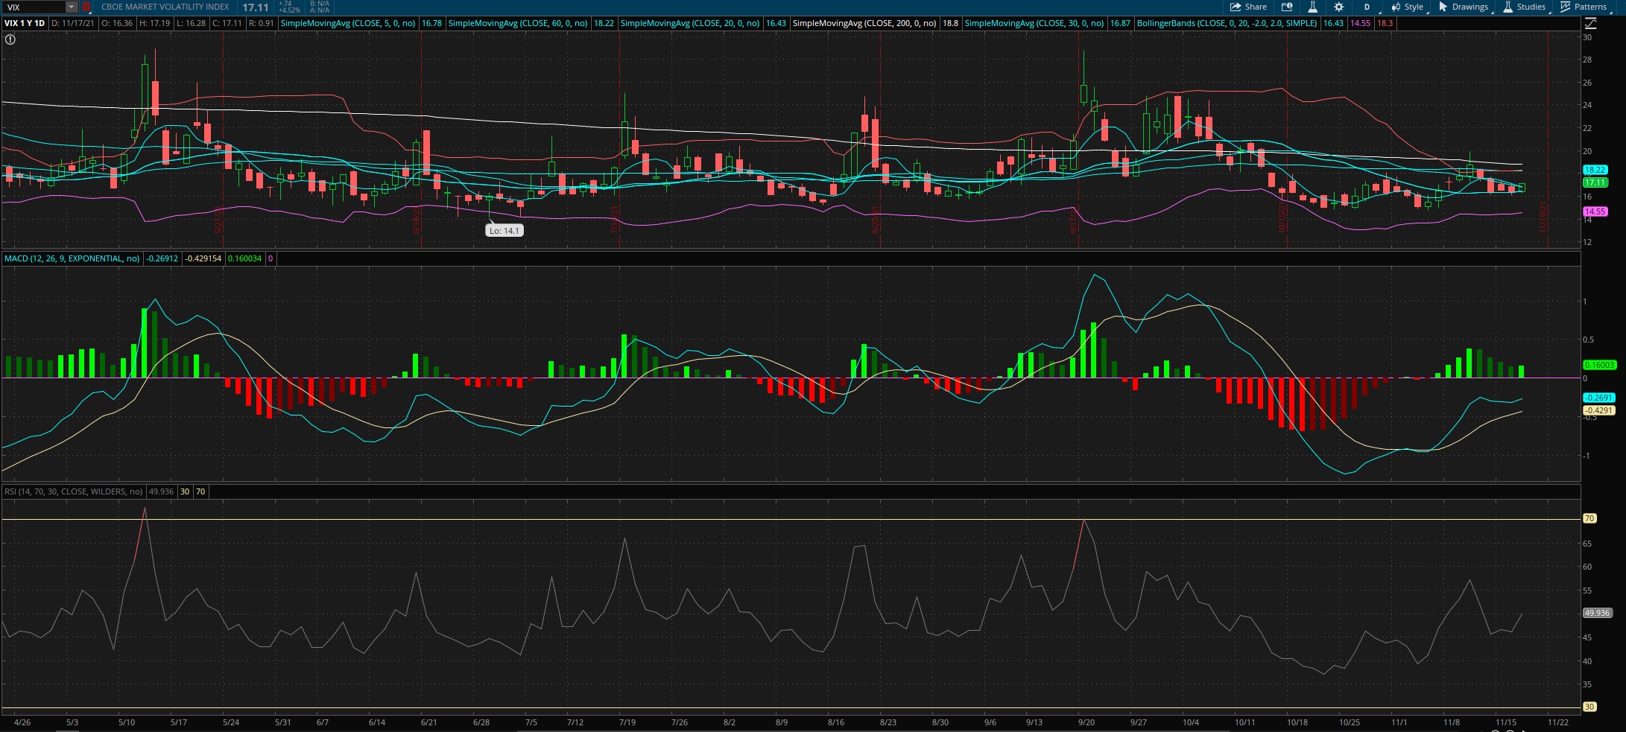Click the 18.22 price axis tag

[1595, 170]
